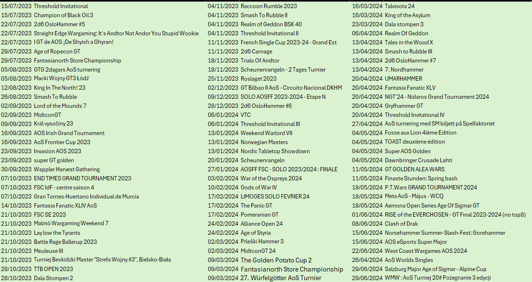Select GT Bilbao II AoS - Circuito Nacional DKHM
The image size is (532, 282).
pyautogui.click(x=291, y=88)
